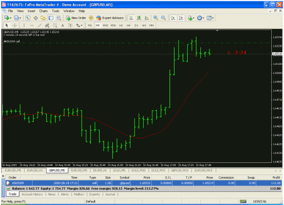Close the Terminal panel with X
This screenshot has height=205, width=284.
pyautogui.click(x=3, y=176)
